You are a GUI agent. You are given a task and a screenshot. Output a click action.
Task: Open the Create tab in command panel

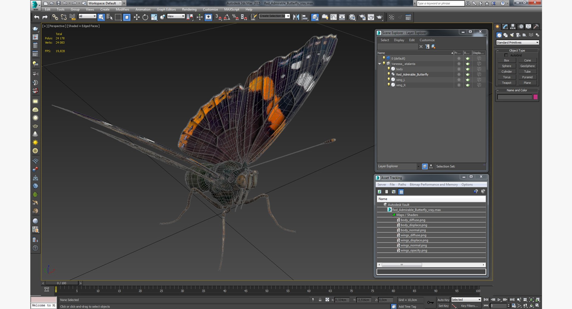(498, 26)
